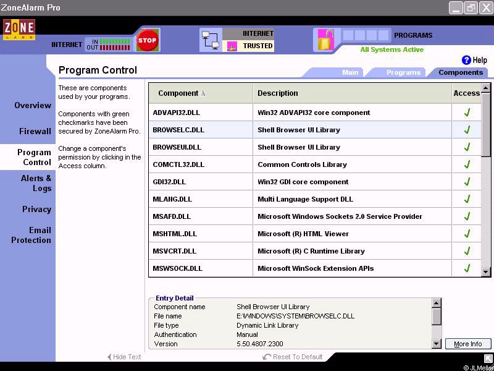This screenshot has height=371, width=494.
Task: Toggle access checkmark for MSAFD.DLL
Action: [x=467, y=216]
